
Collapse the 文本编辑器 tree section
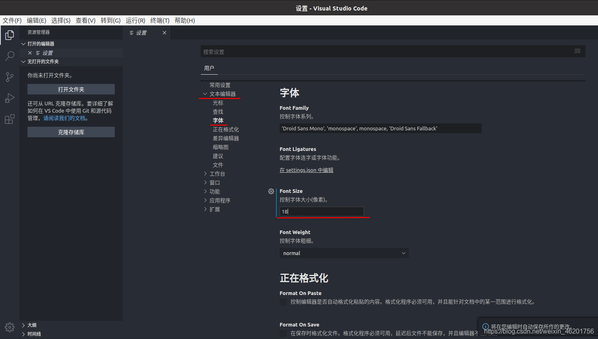(x=205, y=94)
